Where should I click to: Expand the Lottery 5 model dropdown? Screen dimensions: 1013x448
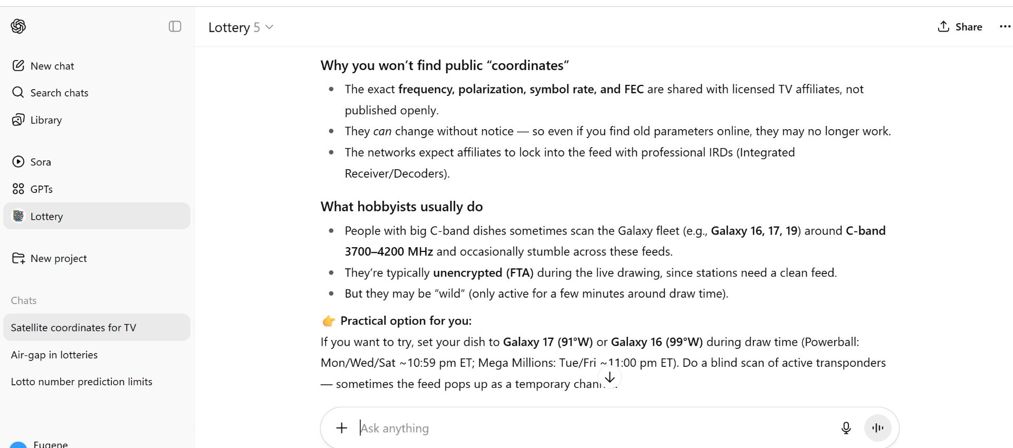point(241,27)
